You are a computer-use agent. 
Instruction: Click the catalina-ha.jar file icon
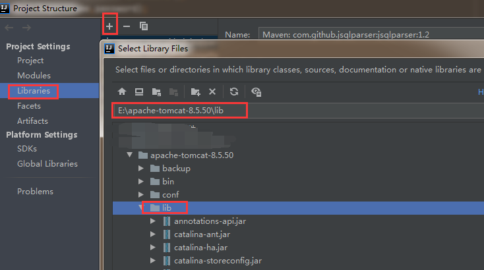click(x=167, y=248)
